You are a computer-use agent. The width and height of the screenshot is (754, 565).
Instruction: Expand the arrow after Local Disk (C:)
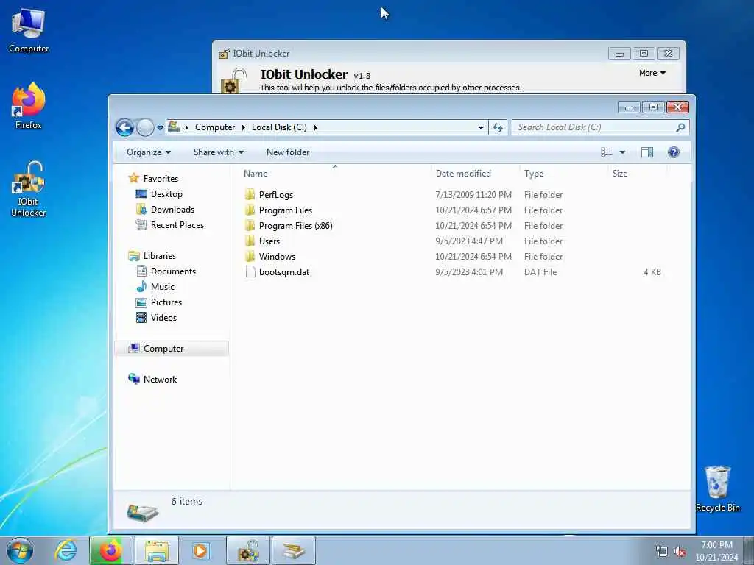tap(315, 127)
